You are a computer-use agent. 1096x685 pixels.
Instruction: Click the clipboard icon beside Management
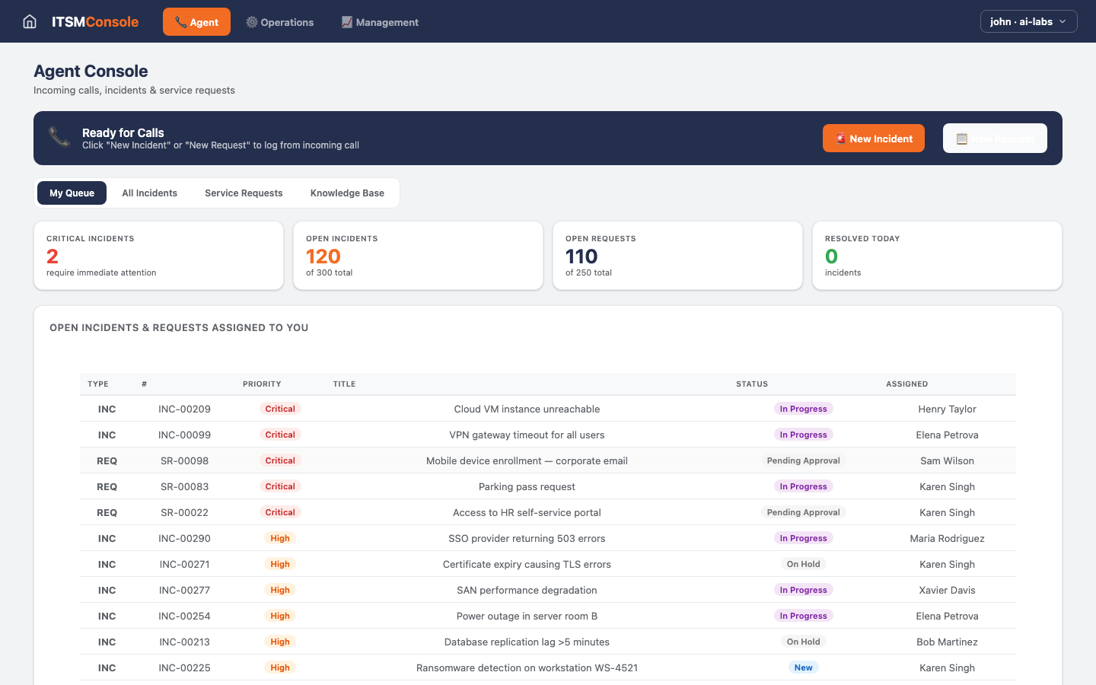[349, 22]
